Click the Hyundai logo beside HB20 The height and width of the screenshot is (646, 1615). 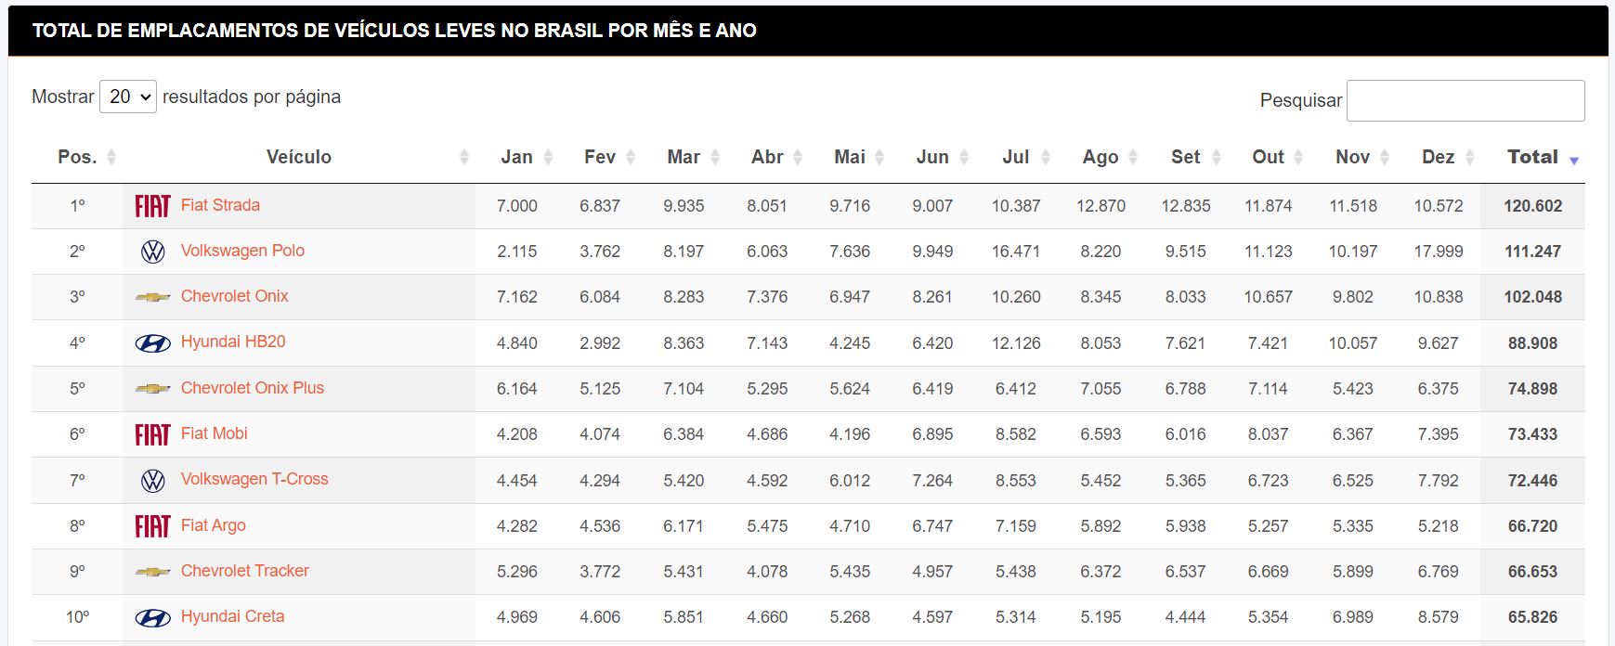tap(152, 343)
